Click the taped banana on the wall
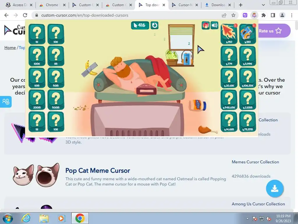Image resolution: width=298 pixels, height=224 pixels. point(89,69)
